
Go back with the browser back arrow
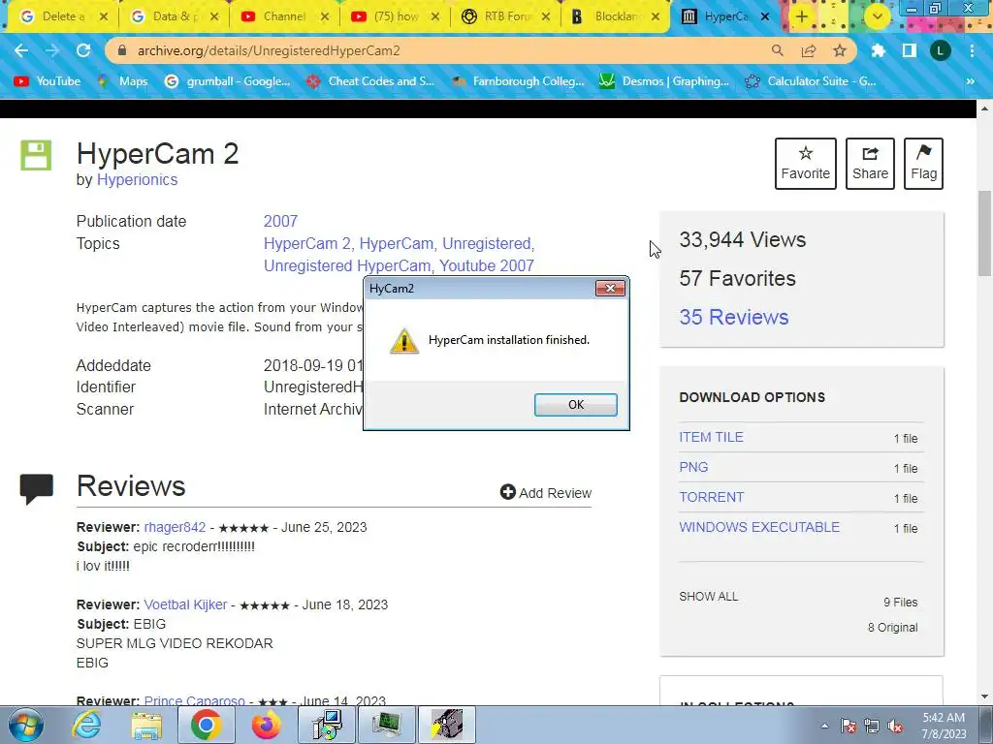click(x=21, y=50)
